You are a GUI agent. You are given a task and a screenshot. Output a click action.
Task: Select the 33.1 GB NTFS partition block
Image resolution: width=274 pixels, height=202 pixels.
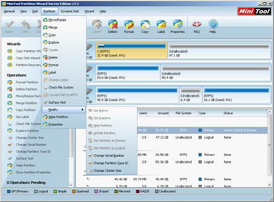click(x=236, y=95)
